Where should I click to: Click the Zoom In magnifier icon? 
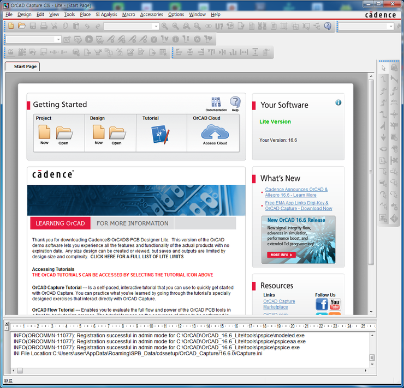164,26
